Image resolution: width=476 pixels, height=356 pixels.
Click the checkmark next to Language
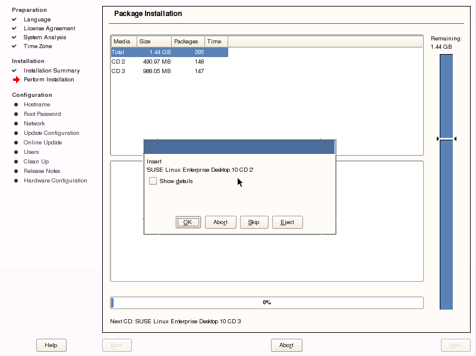(14, 20)
